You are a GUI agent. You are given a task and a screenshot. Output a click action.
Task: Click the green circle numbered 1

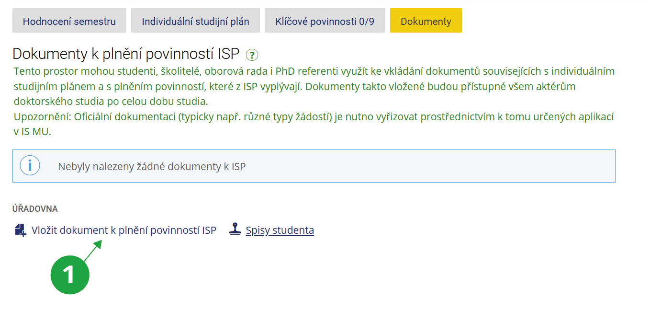click(70, 275)
